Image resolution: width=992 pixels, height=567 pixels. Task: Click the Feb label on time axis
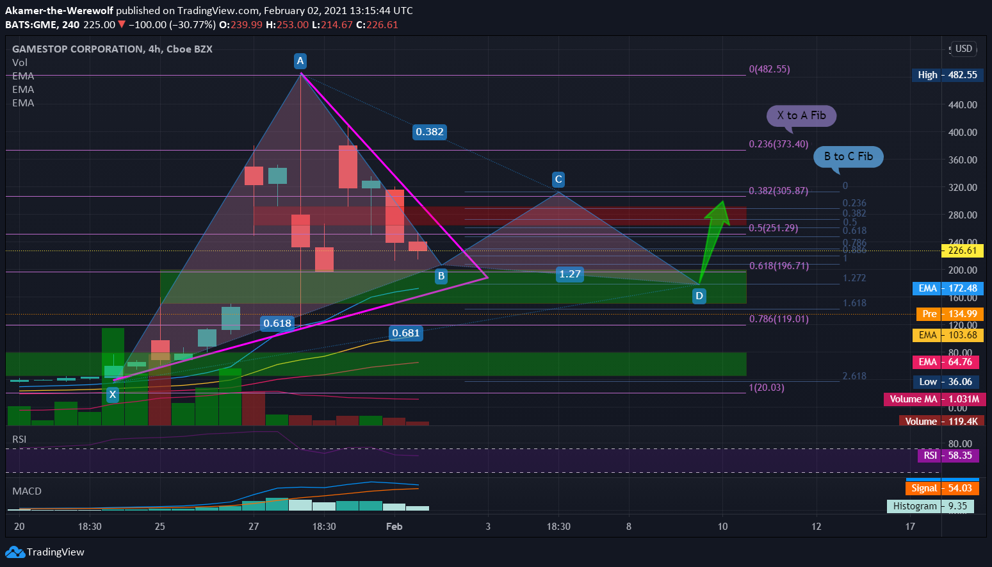point(394,527)
